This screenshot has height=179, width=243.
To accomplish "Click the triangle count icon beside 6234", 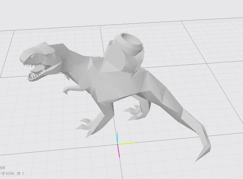I will pos(3,174).
